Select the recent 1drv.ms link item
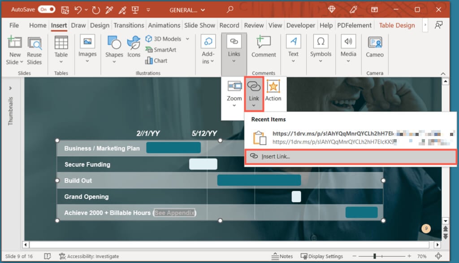Image resolution: width=459 pixels, height=263 pixels. (350, 137)
